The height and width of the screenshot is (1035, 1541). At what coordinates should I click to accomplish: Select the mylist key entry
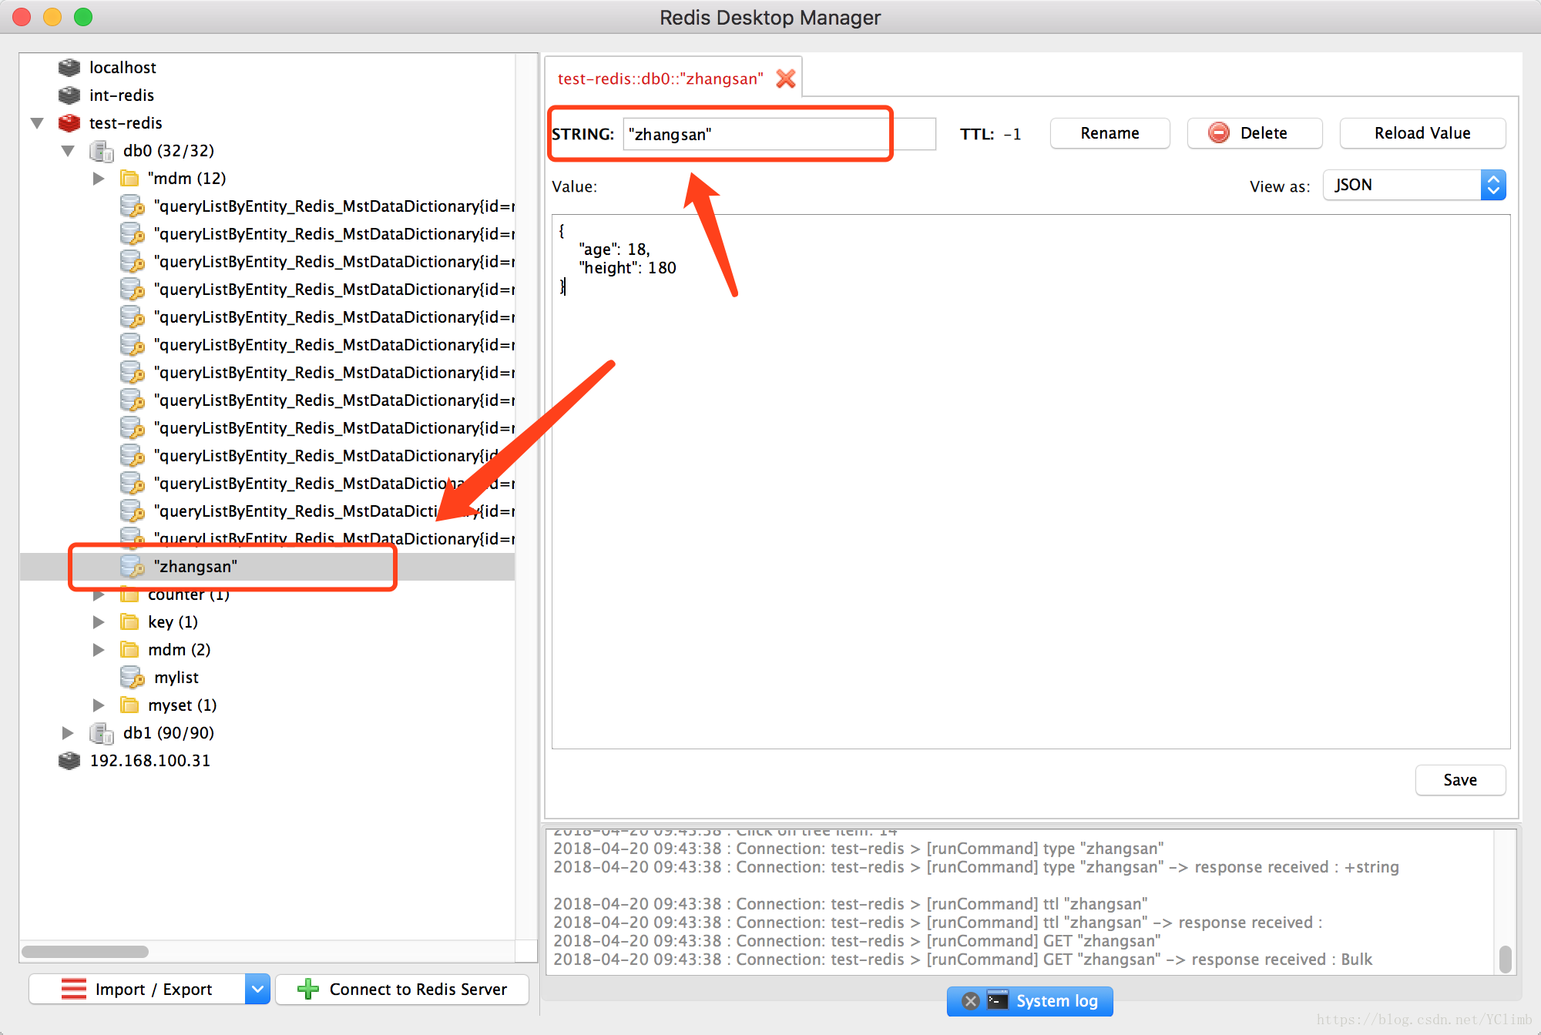click(x=176, y=676)
